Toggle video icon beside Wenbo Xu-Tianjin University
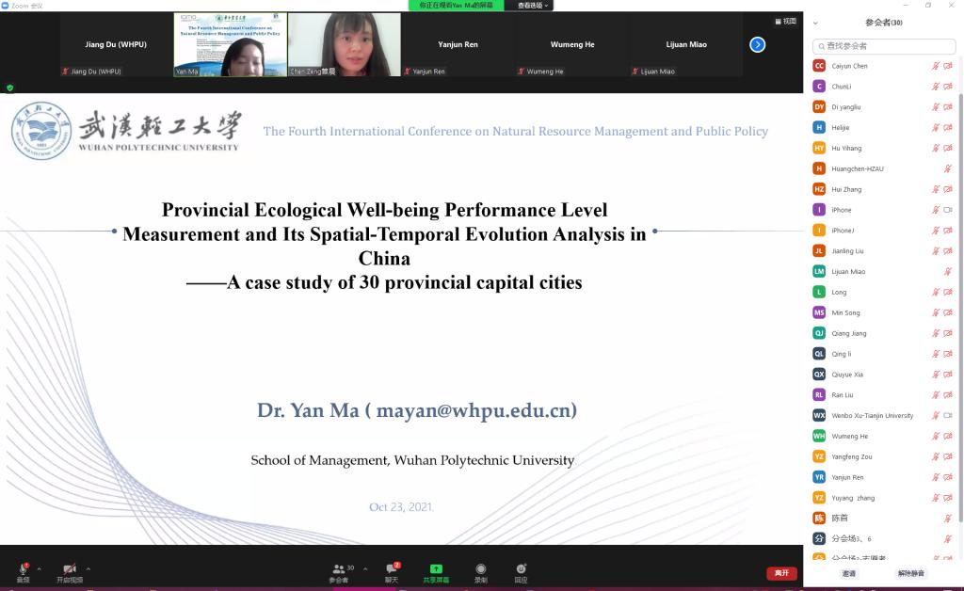Viewport: 964px width, 591px height. tap(948, 416)
